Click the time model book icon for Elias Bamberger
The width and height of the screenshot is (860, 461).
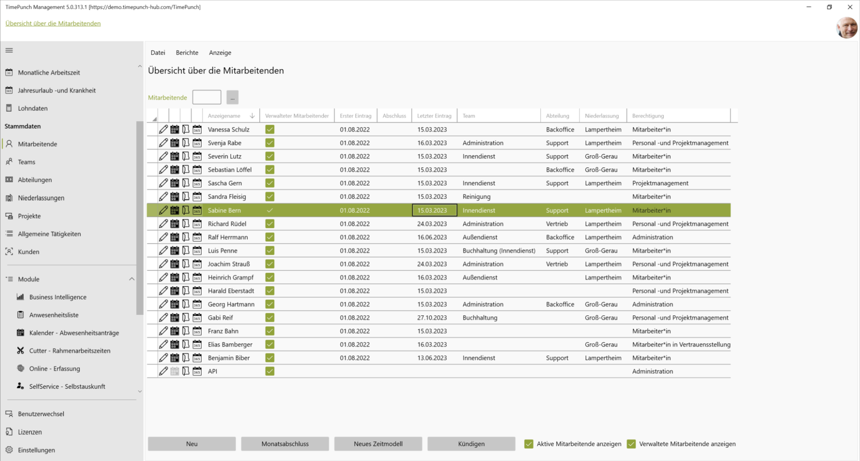tap(186, 344)
